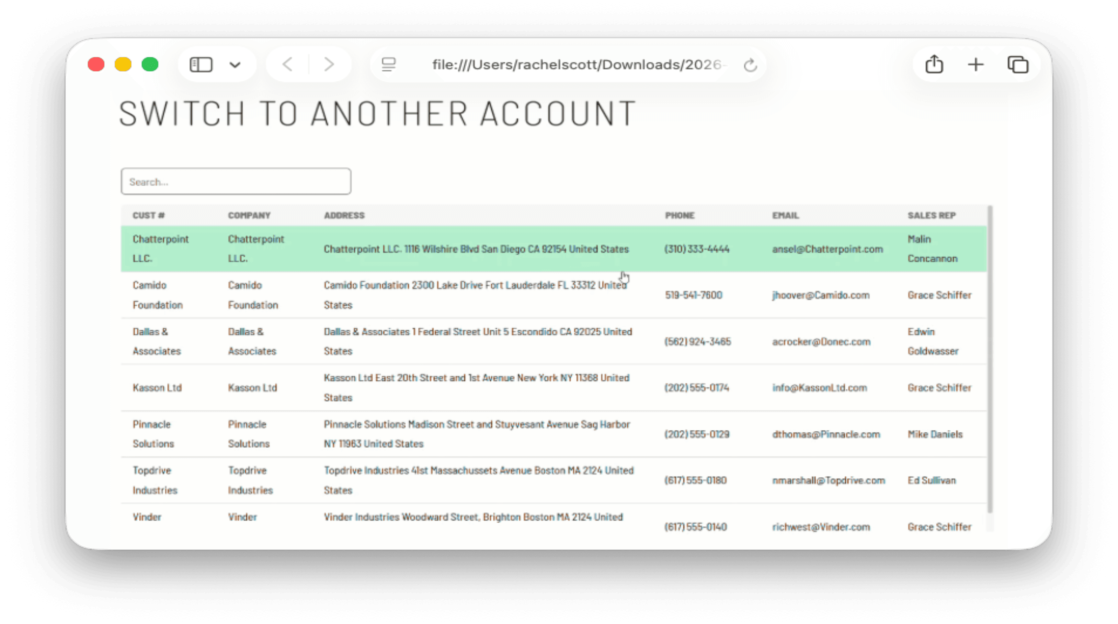Select Vinder in the Cust # column
The image size is (1118, 624).
(147, 517)
